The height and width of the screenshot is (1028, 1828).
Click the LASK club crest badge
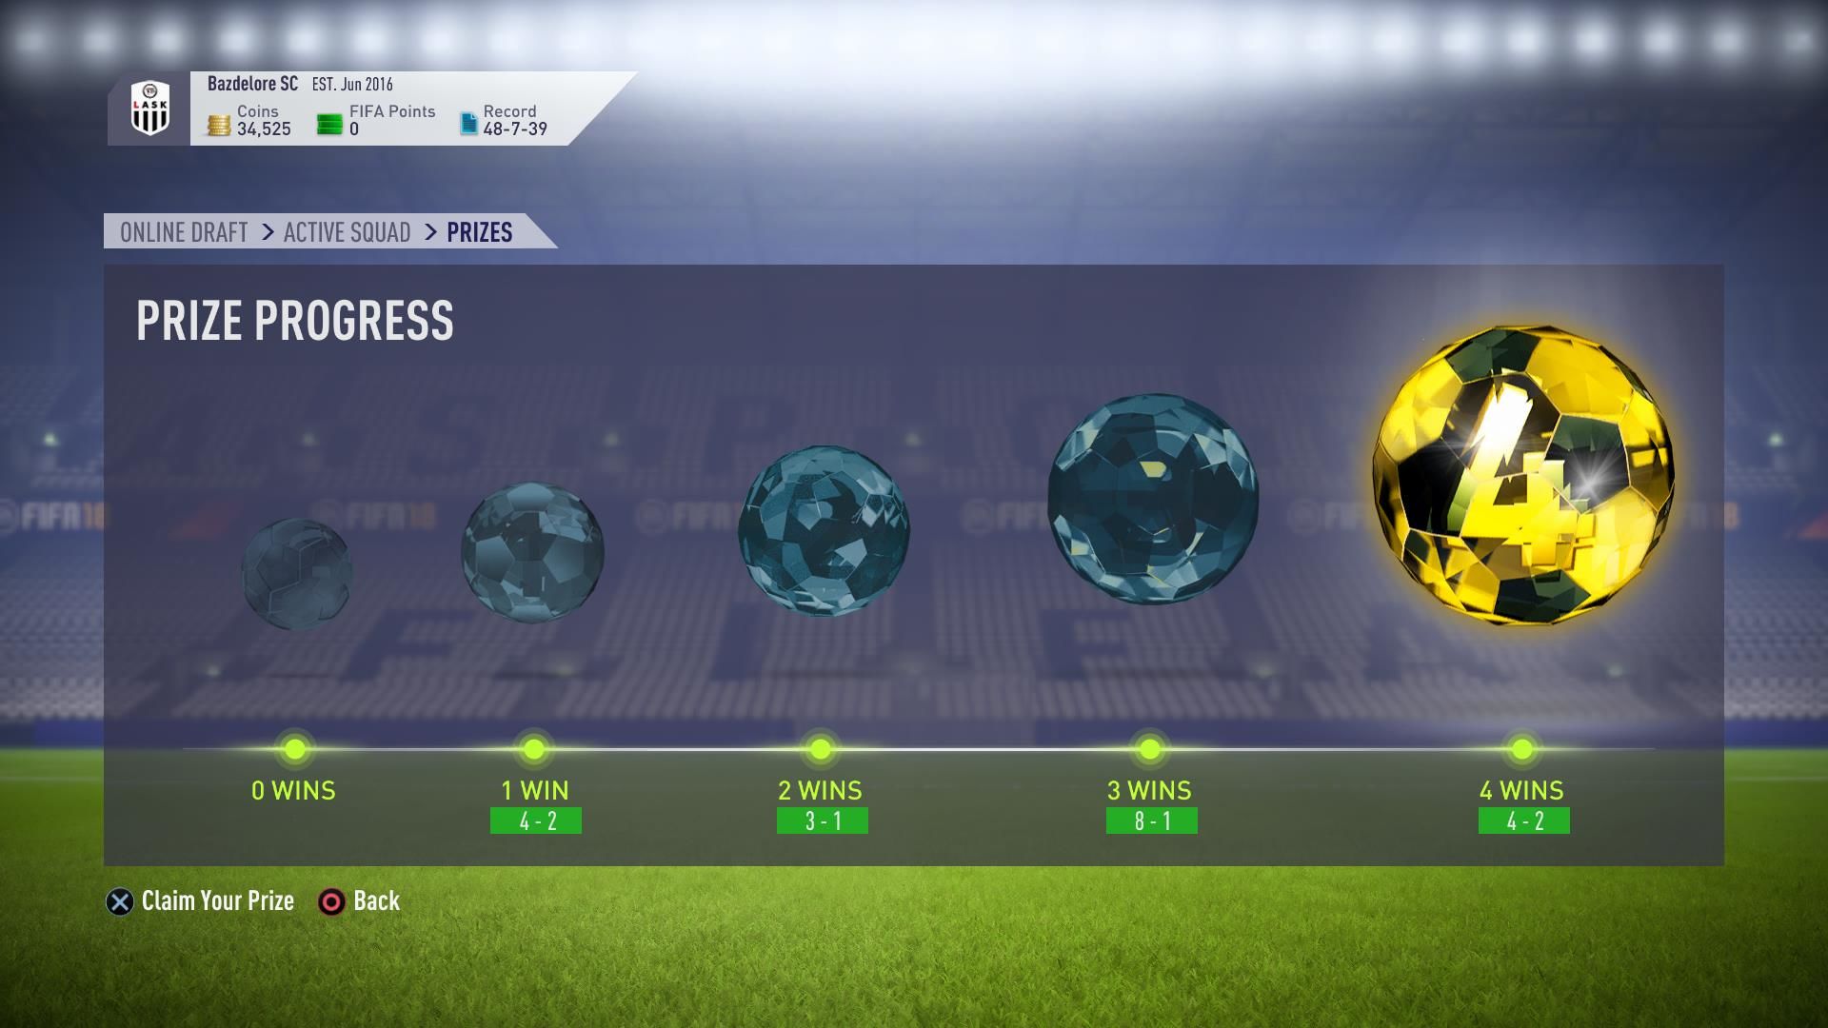click(x=149, y=109)
